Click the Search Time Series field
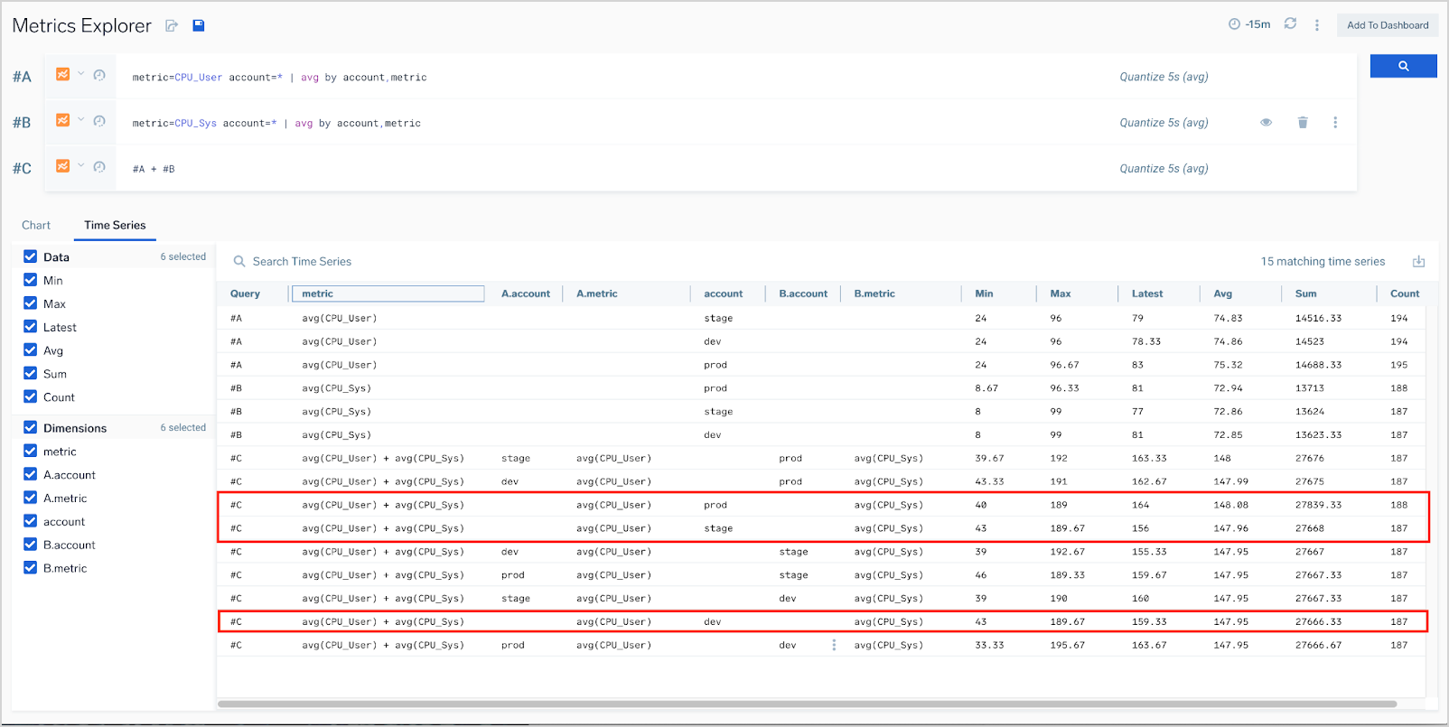This screenshot has width=1449, height=727. pos(302,262)
